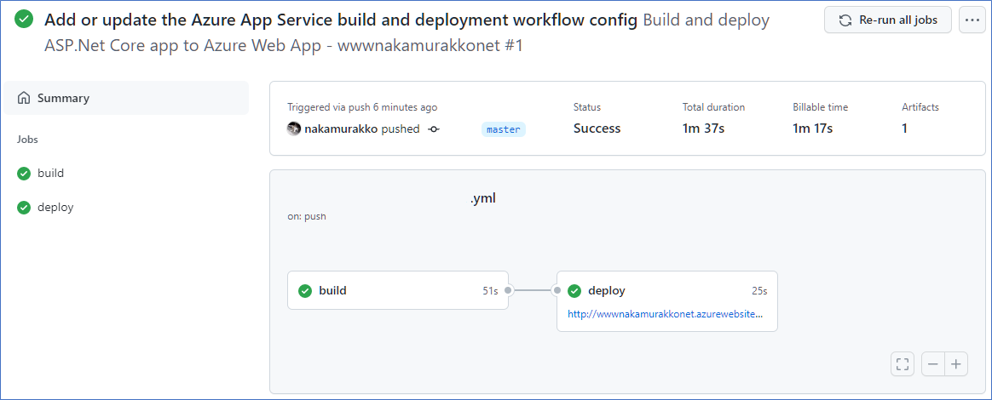Open the deploy job node in workflow graph

(666, 301)
